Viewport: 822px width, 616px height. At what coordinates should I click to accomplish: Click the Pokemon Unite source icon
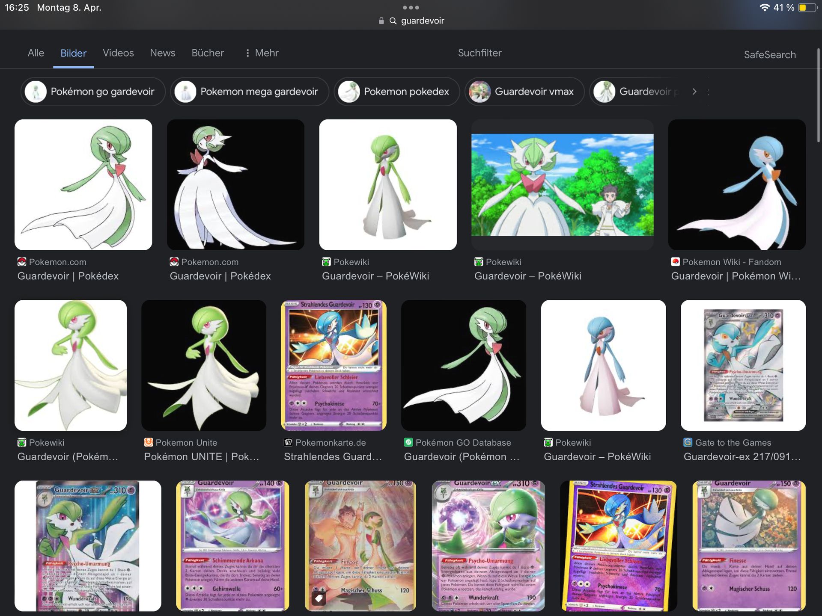pyautogui.click(x=149, y=442)
